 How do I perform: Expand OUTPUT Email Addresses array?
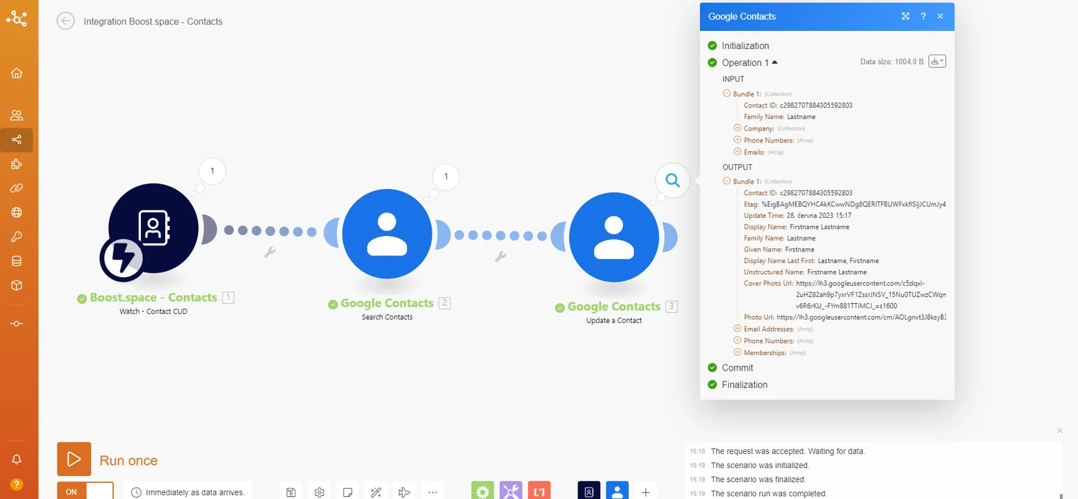click(737, 328)
